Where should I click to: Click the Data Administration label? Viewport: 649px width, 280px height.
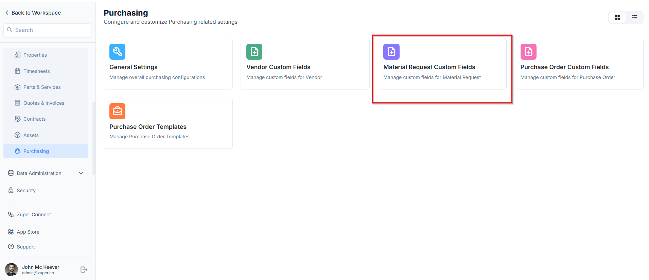[x=39, y=173]
